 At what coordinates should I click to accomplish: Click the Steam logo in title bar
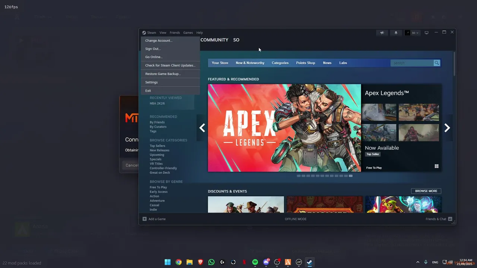tap(144, 33)
